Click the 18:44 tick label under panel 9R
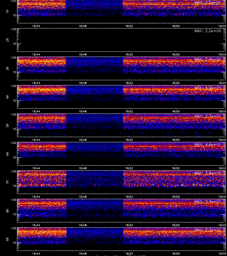 tap(36, 253)
